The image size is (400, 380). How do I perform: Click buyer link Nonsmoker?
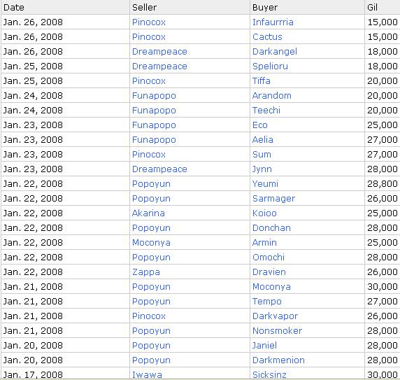(x=277, y=331)
